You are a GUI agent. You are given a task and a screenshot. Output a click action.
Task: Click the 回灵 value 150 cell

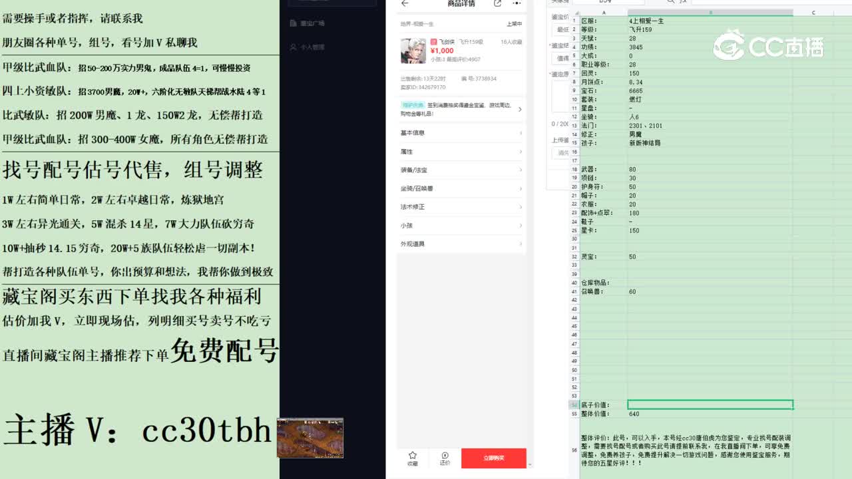tap(710, 74)
